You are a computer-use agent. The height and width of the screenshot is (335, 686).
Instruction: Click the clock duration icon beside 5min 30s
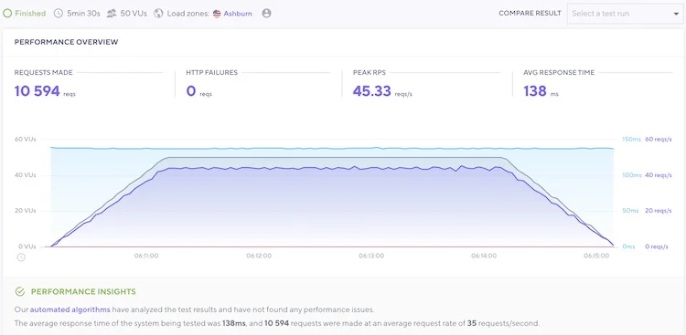tap(59, 13)
